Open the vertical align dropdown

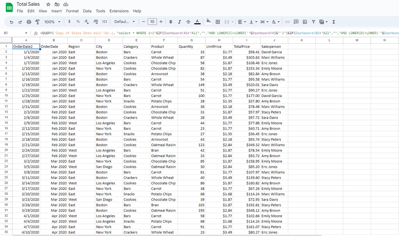pos(253,22)
